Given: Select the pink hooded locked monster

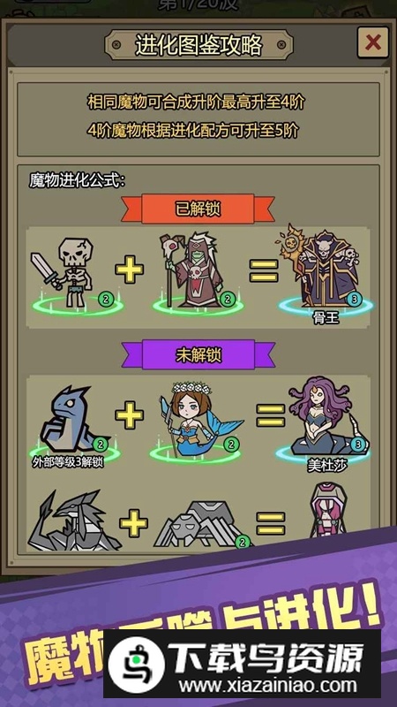Looking at the screenshot, I should click(x=327, y=510).
